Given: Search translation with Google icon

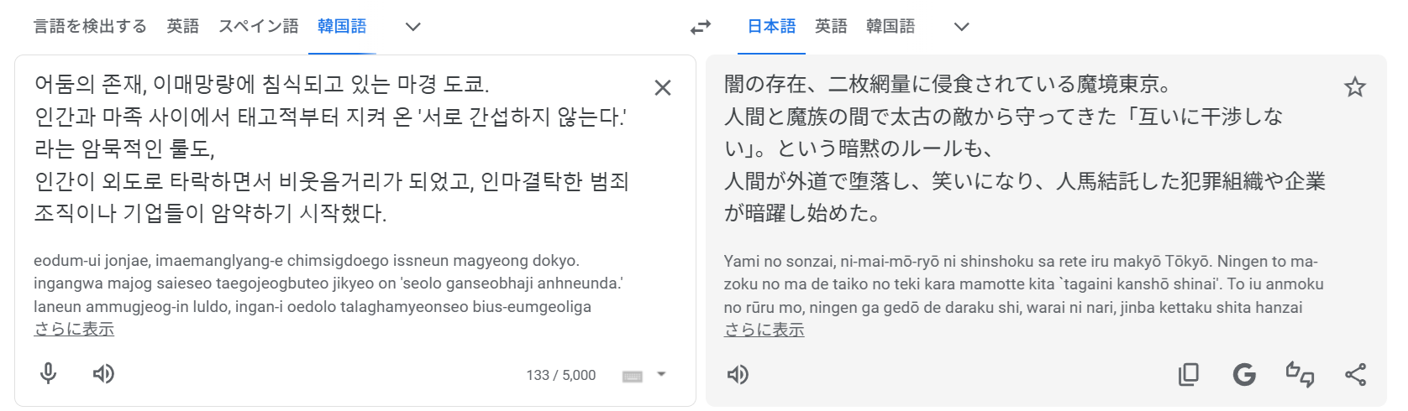Looking at the screenshot, I should [1244, 374].
